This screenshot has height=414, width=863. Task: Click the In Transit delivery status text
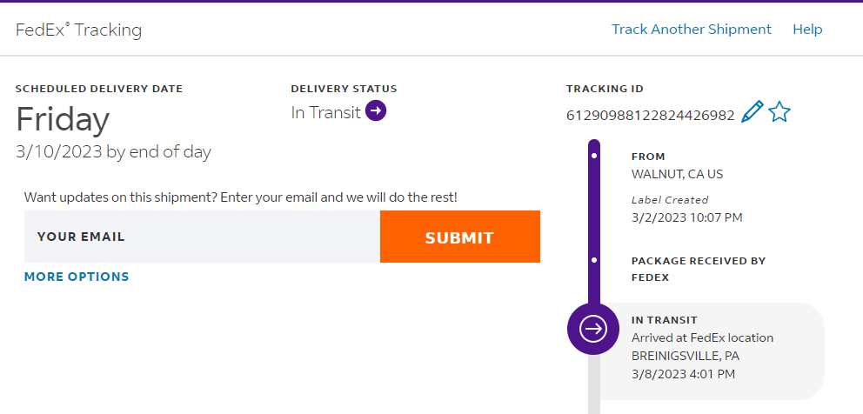[x=325, y=112]
